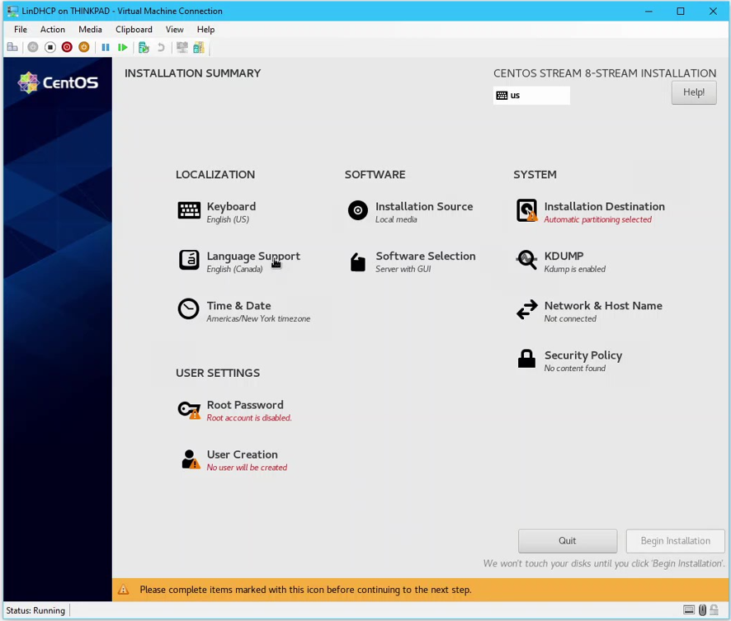Click the Software Selection package icon
This screenshot has height=621, width=731.
coord(357,261)
